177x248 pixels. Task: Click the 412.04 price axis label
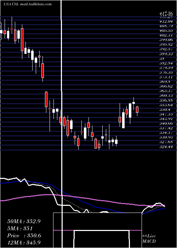point(166,21)
